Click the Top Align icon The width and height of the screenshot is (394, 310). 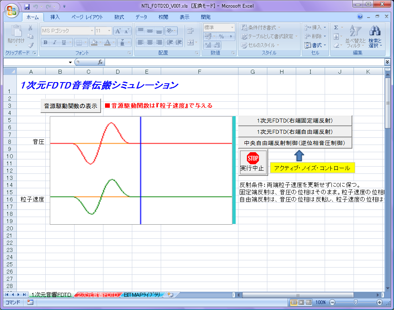coord(141,31)
